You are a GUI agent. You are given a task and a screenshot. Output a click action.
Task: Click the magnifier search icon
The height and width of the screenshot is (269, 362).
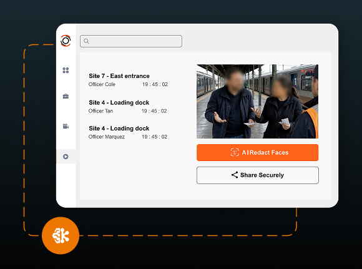(86, 41)
